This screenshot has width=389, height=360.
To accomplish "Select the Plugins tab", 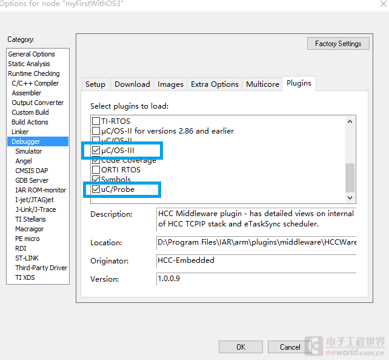I will pyautogui.click(x=299, y=83).
